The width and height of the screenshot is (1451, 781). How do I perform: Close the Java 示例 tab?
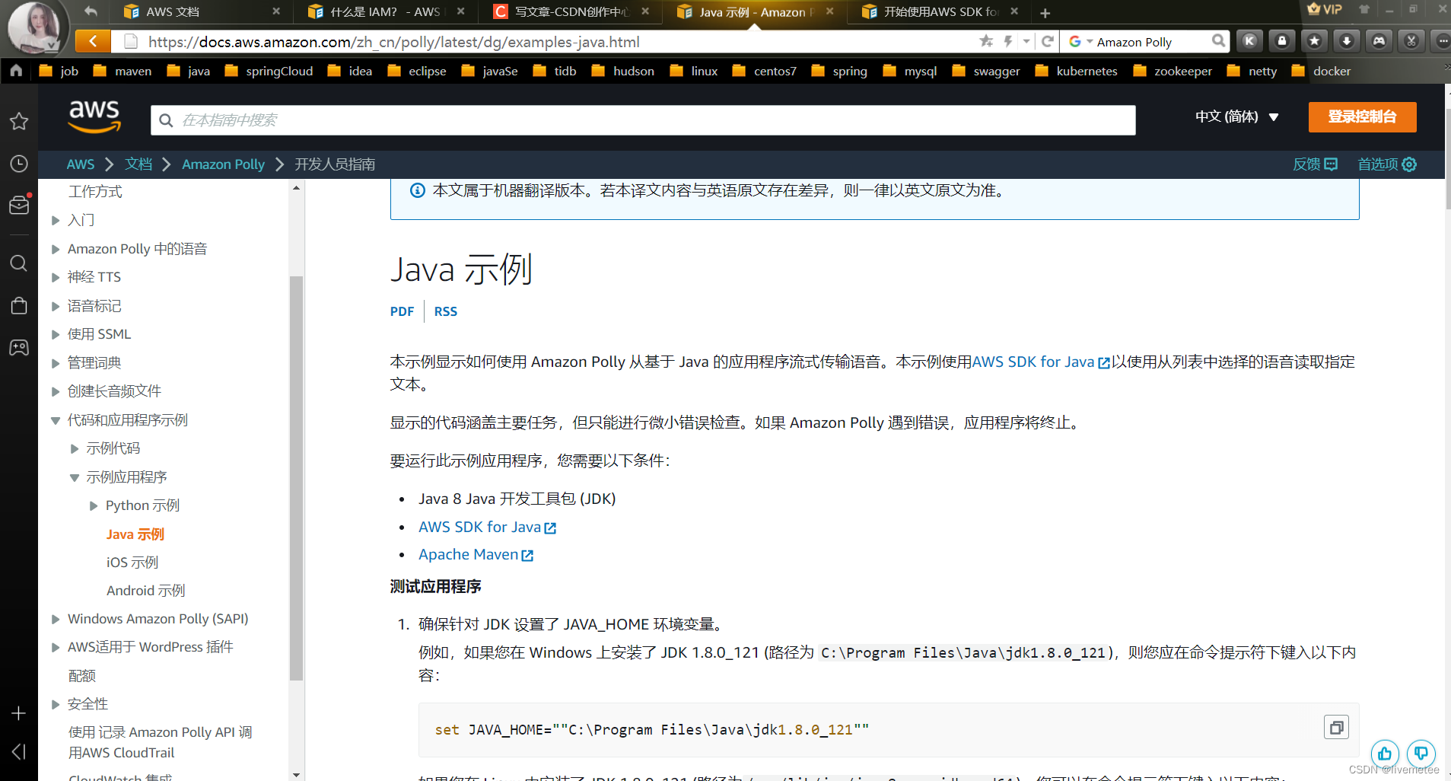(x=829, y=11)
